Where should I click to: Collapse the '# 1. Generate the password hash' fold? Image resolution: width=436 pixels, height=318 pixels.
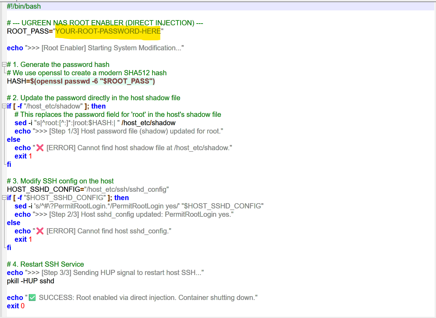4,65
